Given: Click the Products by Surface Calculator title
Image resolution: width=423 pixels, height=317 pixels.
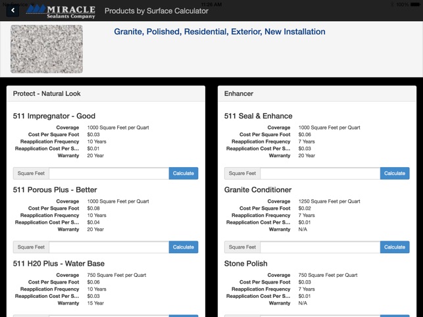Looking at the screenshot, I should coord(157,11).
